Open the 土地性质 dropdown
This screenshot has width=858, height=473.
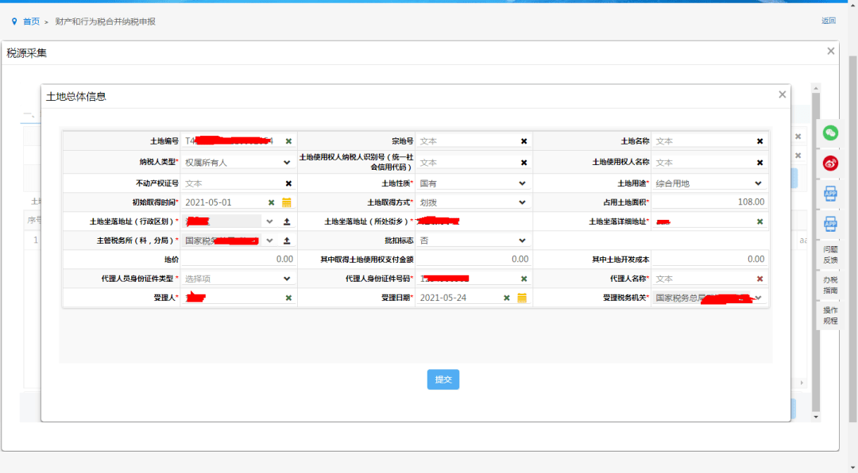(522, 183)
